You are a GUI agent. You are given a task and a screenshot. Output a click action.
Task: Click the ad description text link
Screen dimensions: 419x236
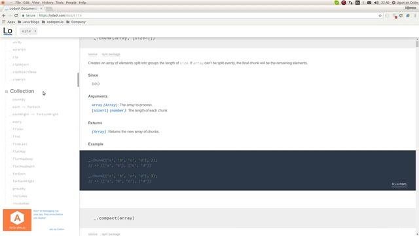[48, 214]
